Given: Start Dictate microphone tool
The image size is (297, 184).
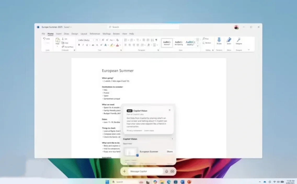Looking at the screenshot, I should point(219,41).
